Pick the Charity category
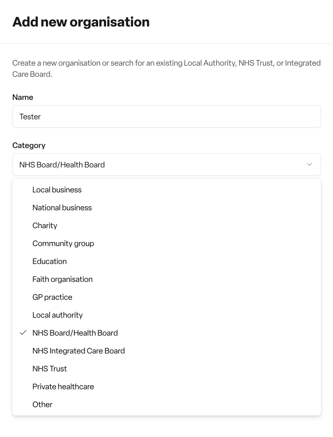The width and height of the screenshot is (333, 437). 166,226
